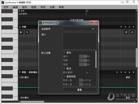Click the play button in 伴奏 panel
Screen dimensions: 139x104
click(x=21, y=32)
